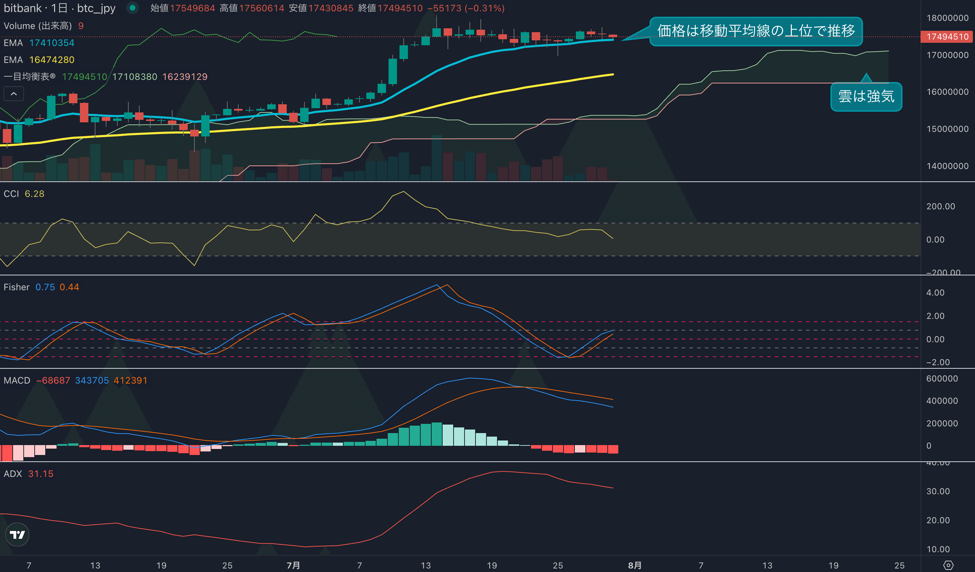Click the green market status dot
The height and width of the screenshot is (572, 975).
coord(133,8)
